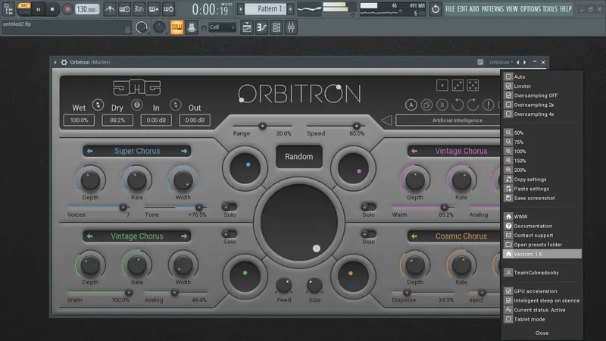Click the link icon next to Wet
The width and height of the screenshot is (606, 341).
[98, 105]
